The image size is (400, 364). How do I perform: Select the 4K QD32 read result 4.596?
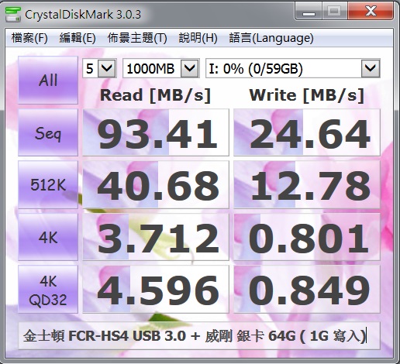[156, 290]
